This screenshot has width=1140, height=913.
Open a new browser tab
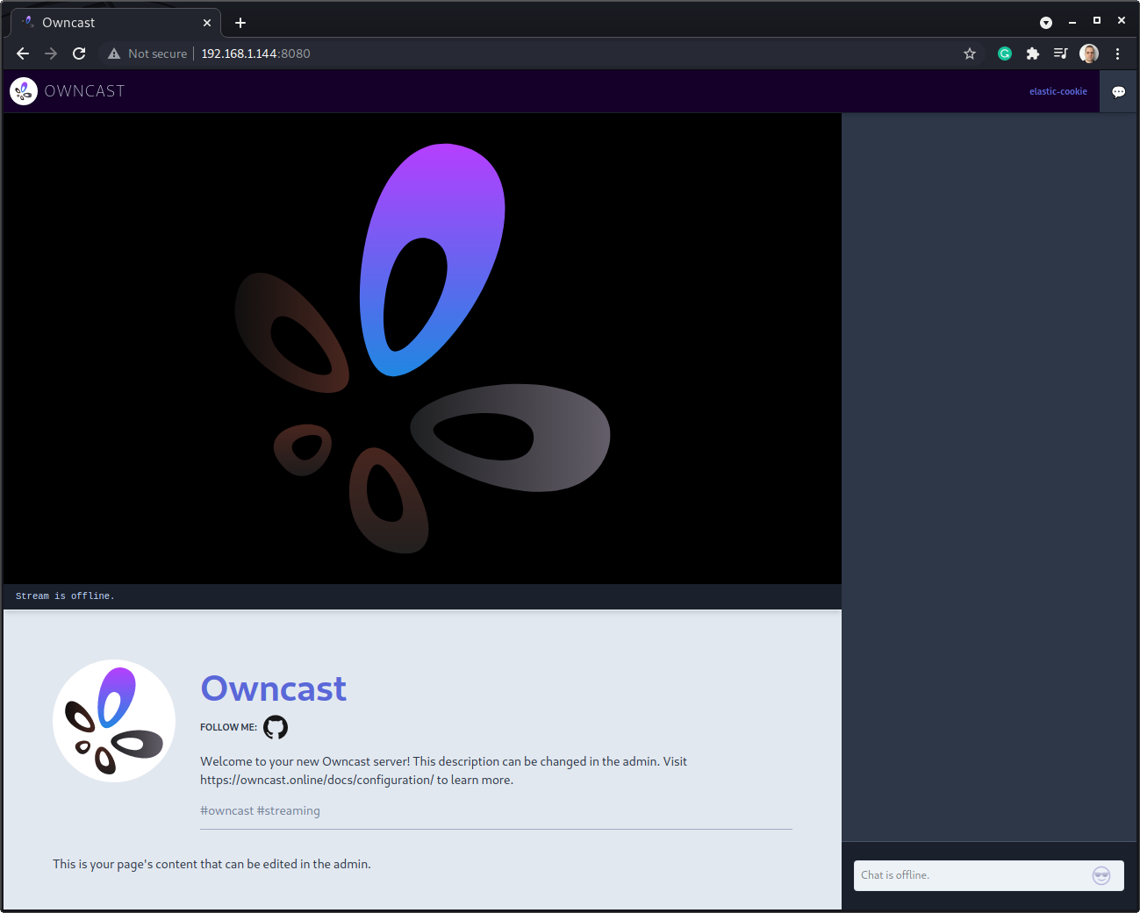(x=240, y=23)
